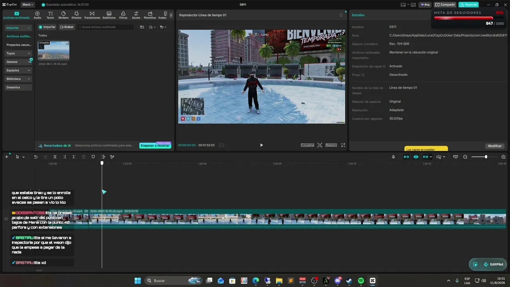Click the Completa quality button
Image resolution: width=510 pixels, height=287 pixels.
pyautogui.click(x=307, y=145)
